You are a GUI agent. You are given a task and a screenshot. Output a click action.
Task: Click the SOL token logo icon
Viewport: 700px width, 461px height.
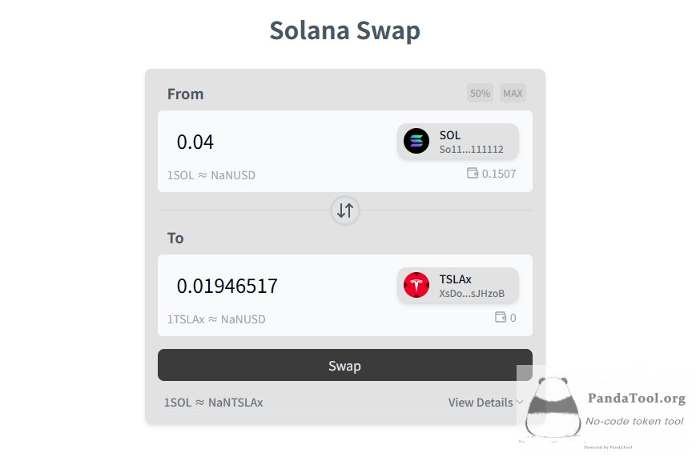(x=416, y=141)
